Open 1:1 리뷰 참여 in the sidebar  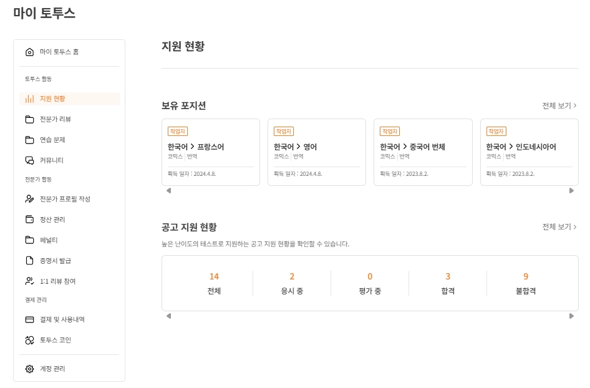[57, 281]
